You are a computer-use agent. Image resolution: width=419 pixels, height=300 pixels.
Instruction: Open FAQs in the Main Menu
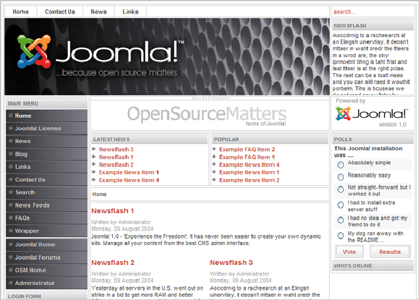(x=47, y=218)
